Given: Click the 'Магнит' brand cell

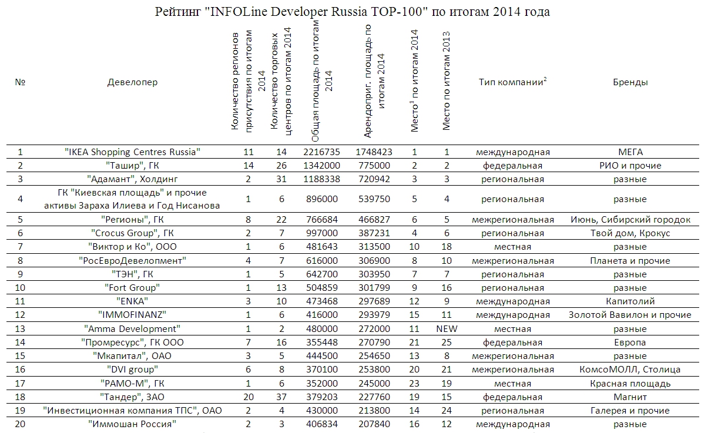Looking at the screenshot, I should pyautogui.click(x=630, y=397).
